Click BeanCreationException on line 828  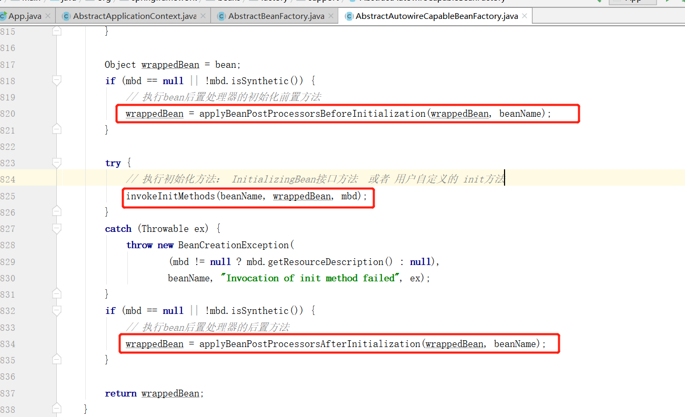[x=234, y=245]
